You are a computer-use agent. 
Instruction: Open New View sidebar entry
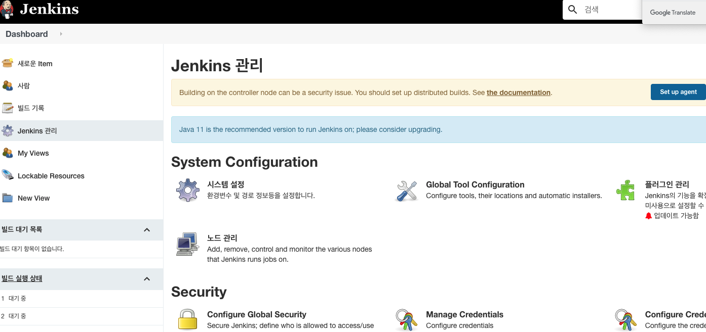pos(34,198)
